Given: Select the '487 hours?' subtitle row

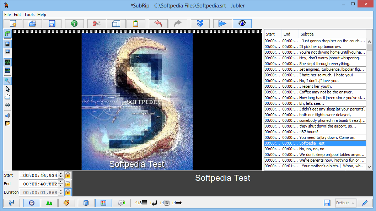Looking at the screenshot, I should click(315, 132).
